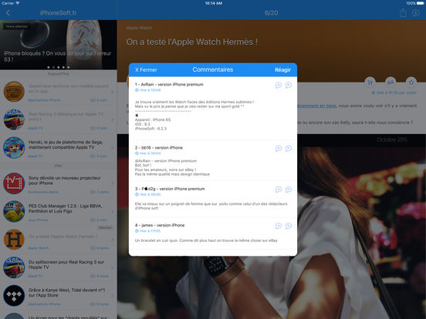426x319 pixels.
Task: Tap Accessoires Apple category under Sony article
Action: pyautogui.click(x=43, y=192)
